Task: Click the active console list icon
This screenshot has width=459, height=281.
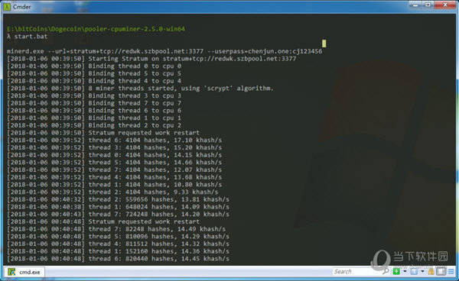Action: (414, 271)
